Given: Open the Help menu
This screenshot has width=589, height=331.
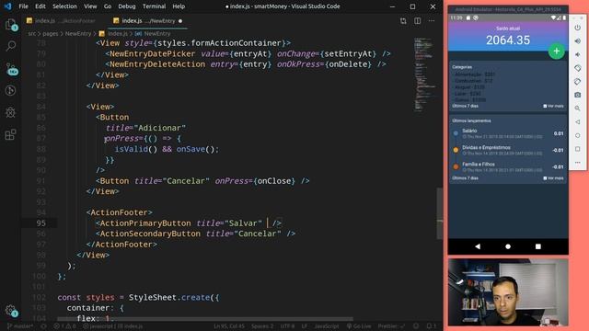Looking at the screenshot, I should 179,6.
